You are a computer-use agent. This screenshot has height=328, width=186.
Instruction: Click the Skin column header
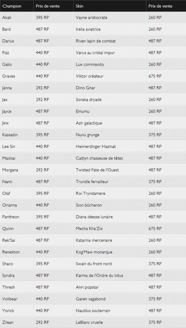point(79,6)
